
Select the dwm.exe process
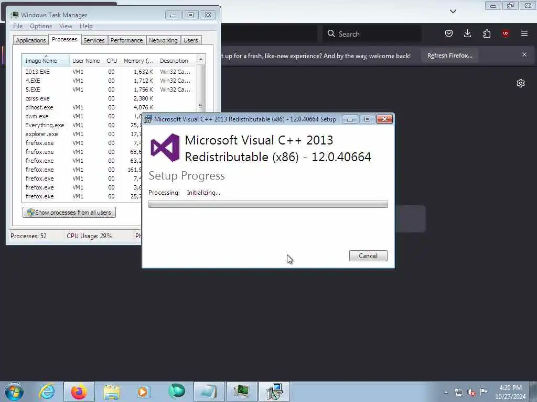point(82,116)
